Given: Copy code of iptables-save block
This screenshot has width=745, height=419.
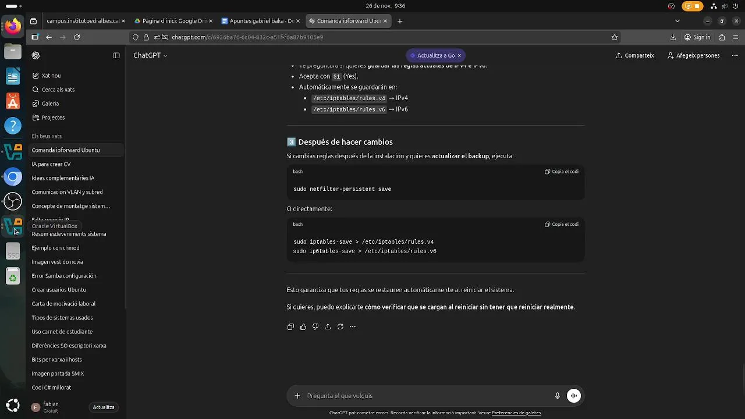Looking at the screenshot, I should click(x=562, y=224).
